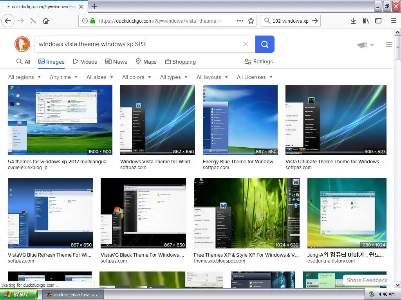Open the 1280 × 1024 Jung-A thumbnail
The image size is (401, 300).
347,213
